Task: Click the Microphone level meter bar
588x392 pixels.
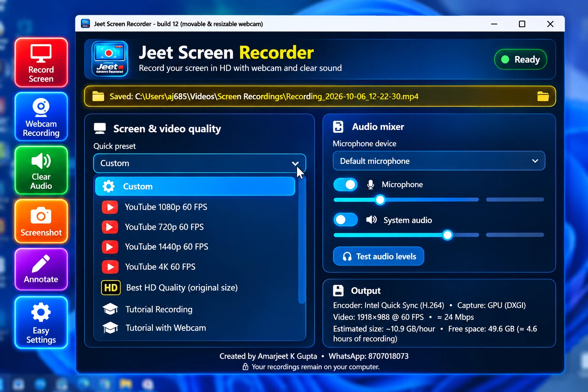Action: point(515,199)
